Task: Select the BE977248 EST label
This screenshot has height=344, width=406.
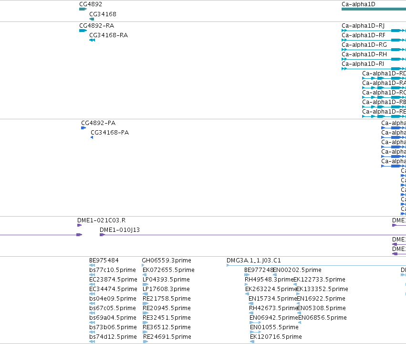Action: [259, 270]
